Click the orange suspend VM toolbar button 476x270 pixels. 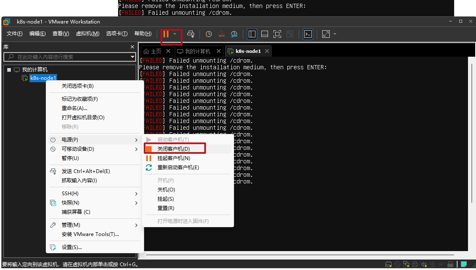166,34
